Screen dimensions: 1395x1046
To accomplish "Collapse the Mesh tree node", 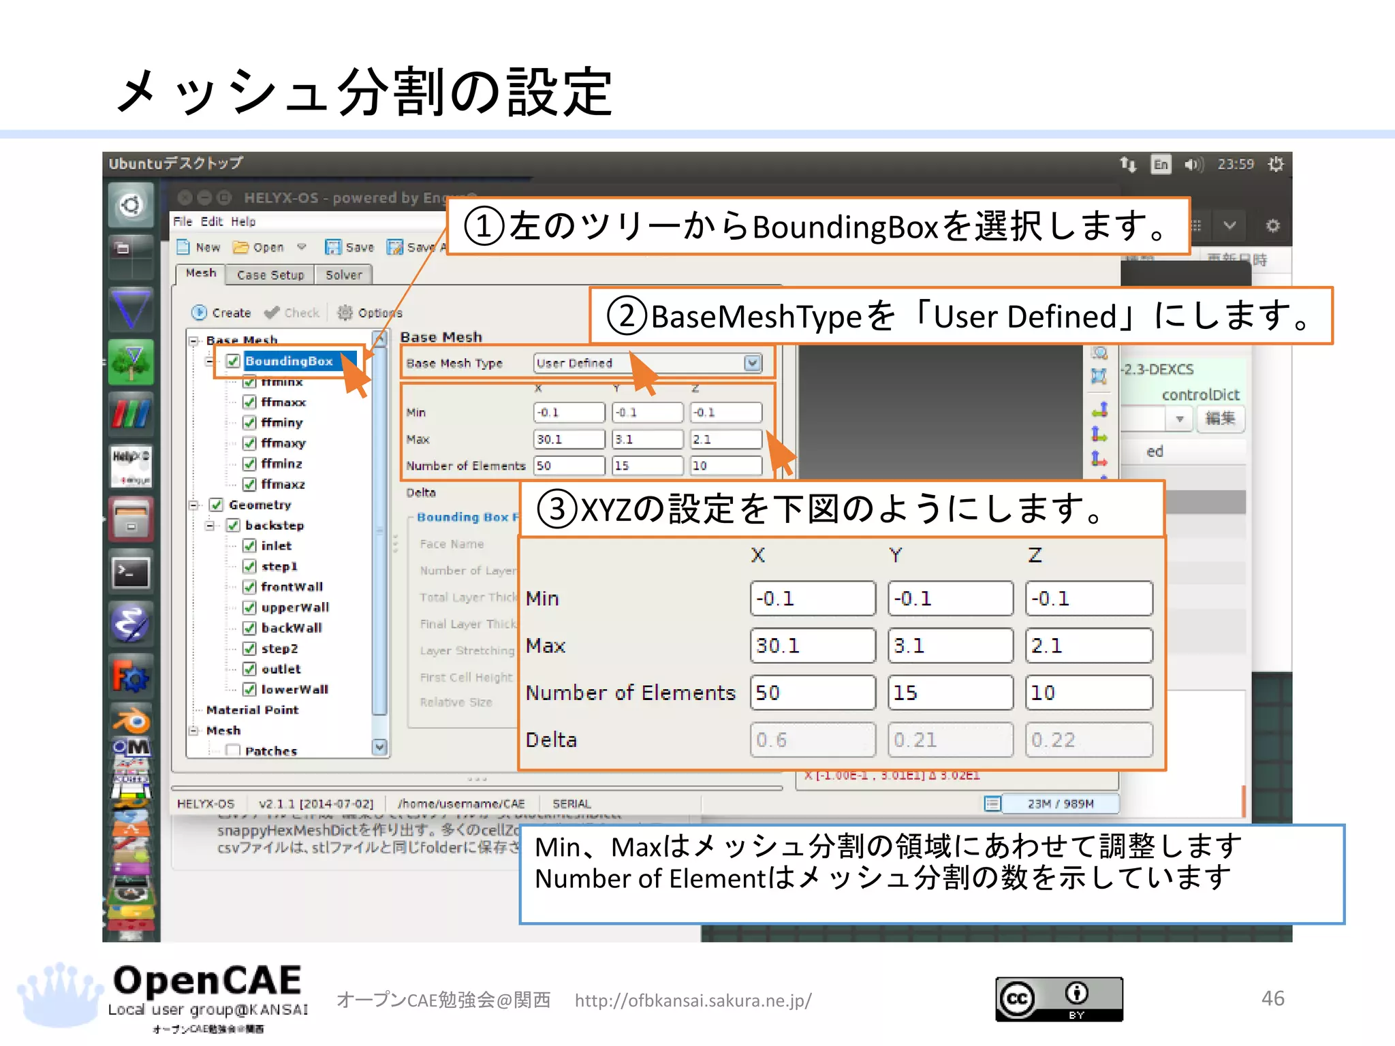I will [x=194, y=730].
